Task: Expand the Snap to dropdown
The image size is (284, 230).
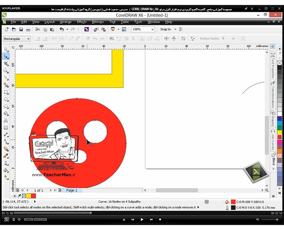Action: [175, 29]
